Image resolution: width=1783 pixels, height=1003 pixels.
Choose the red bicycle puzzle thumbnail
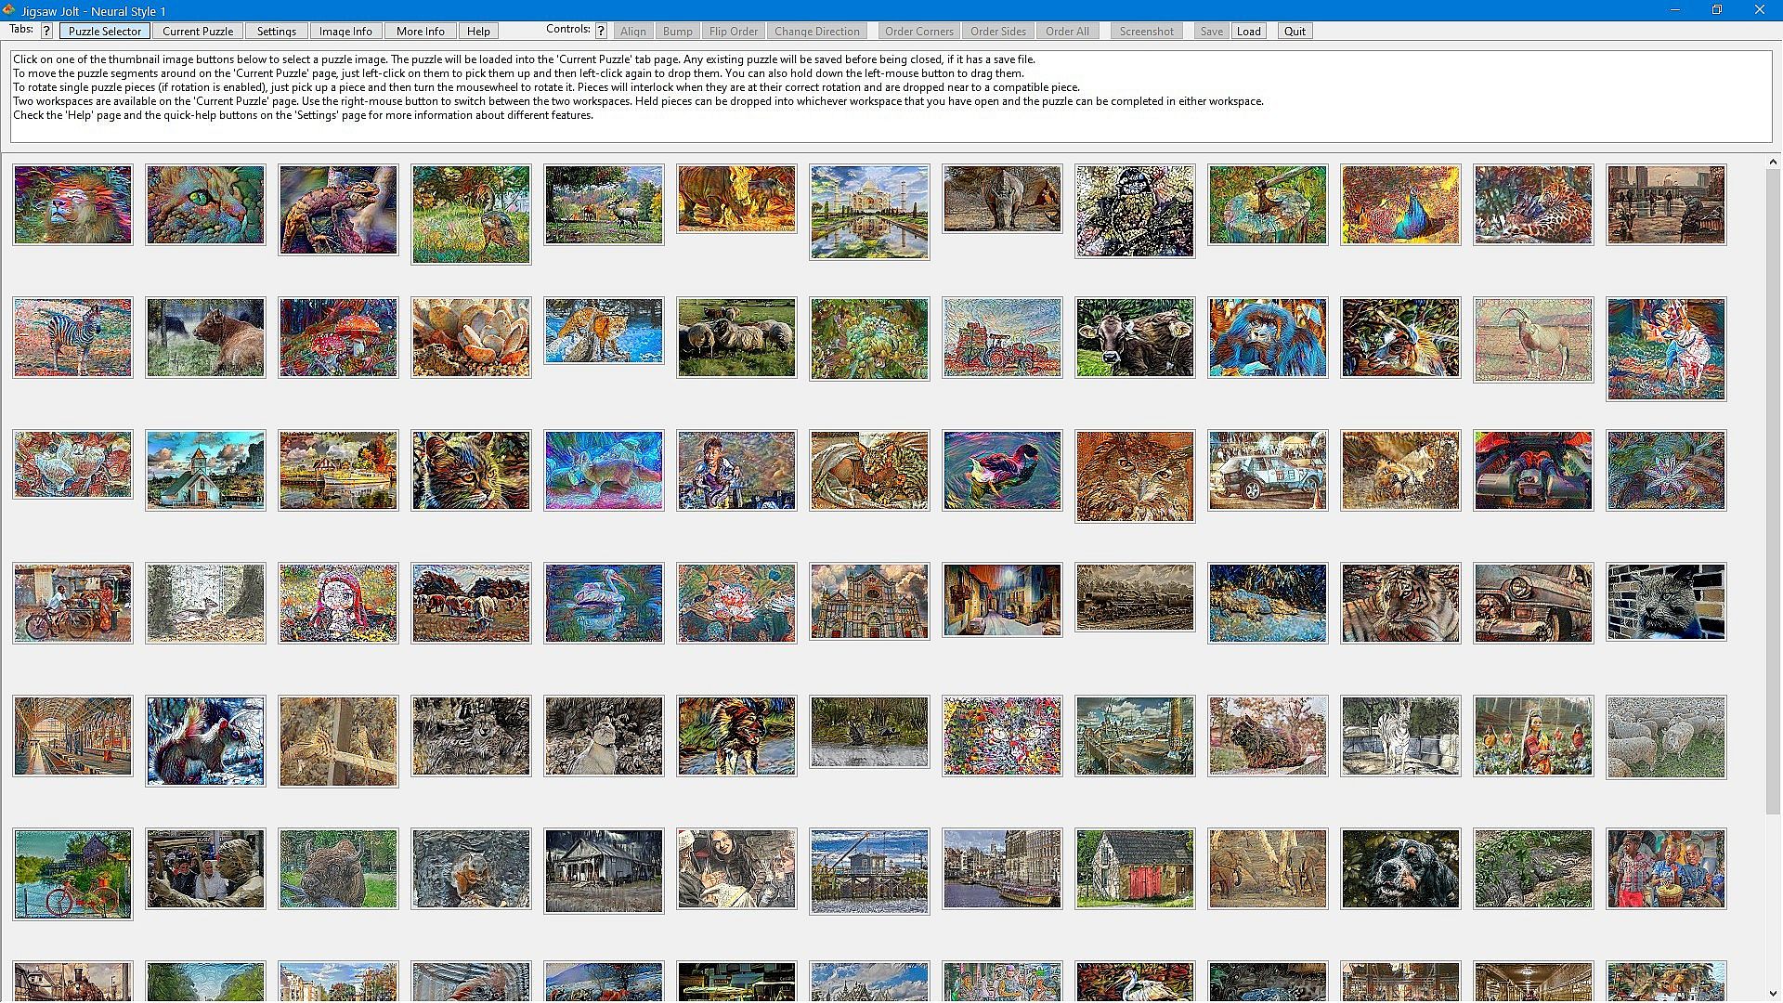click(72, 873)
